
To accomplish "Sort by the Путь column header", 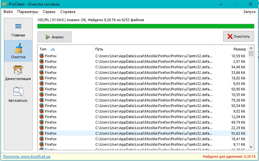I will tap(154, 49).
